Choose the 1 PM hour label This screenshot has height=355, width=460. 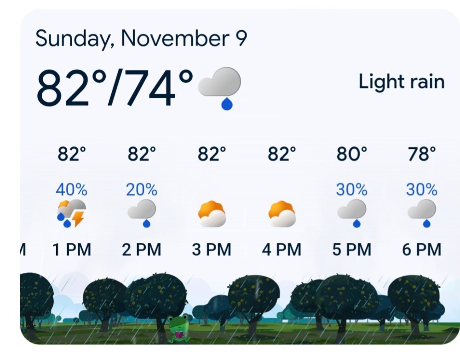[72, 250]
